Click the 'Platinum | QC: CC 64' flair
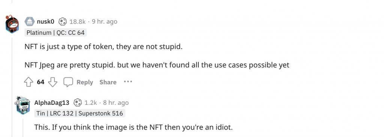384x137 pixels. [55, 33]
